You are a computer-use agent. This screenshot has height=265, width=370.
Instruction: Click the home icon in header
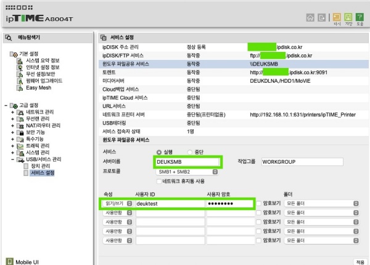(x=311, y=17)
